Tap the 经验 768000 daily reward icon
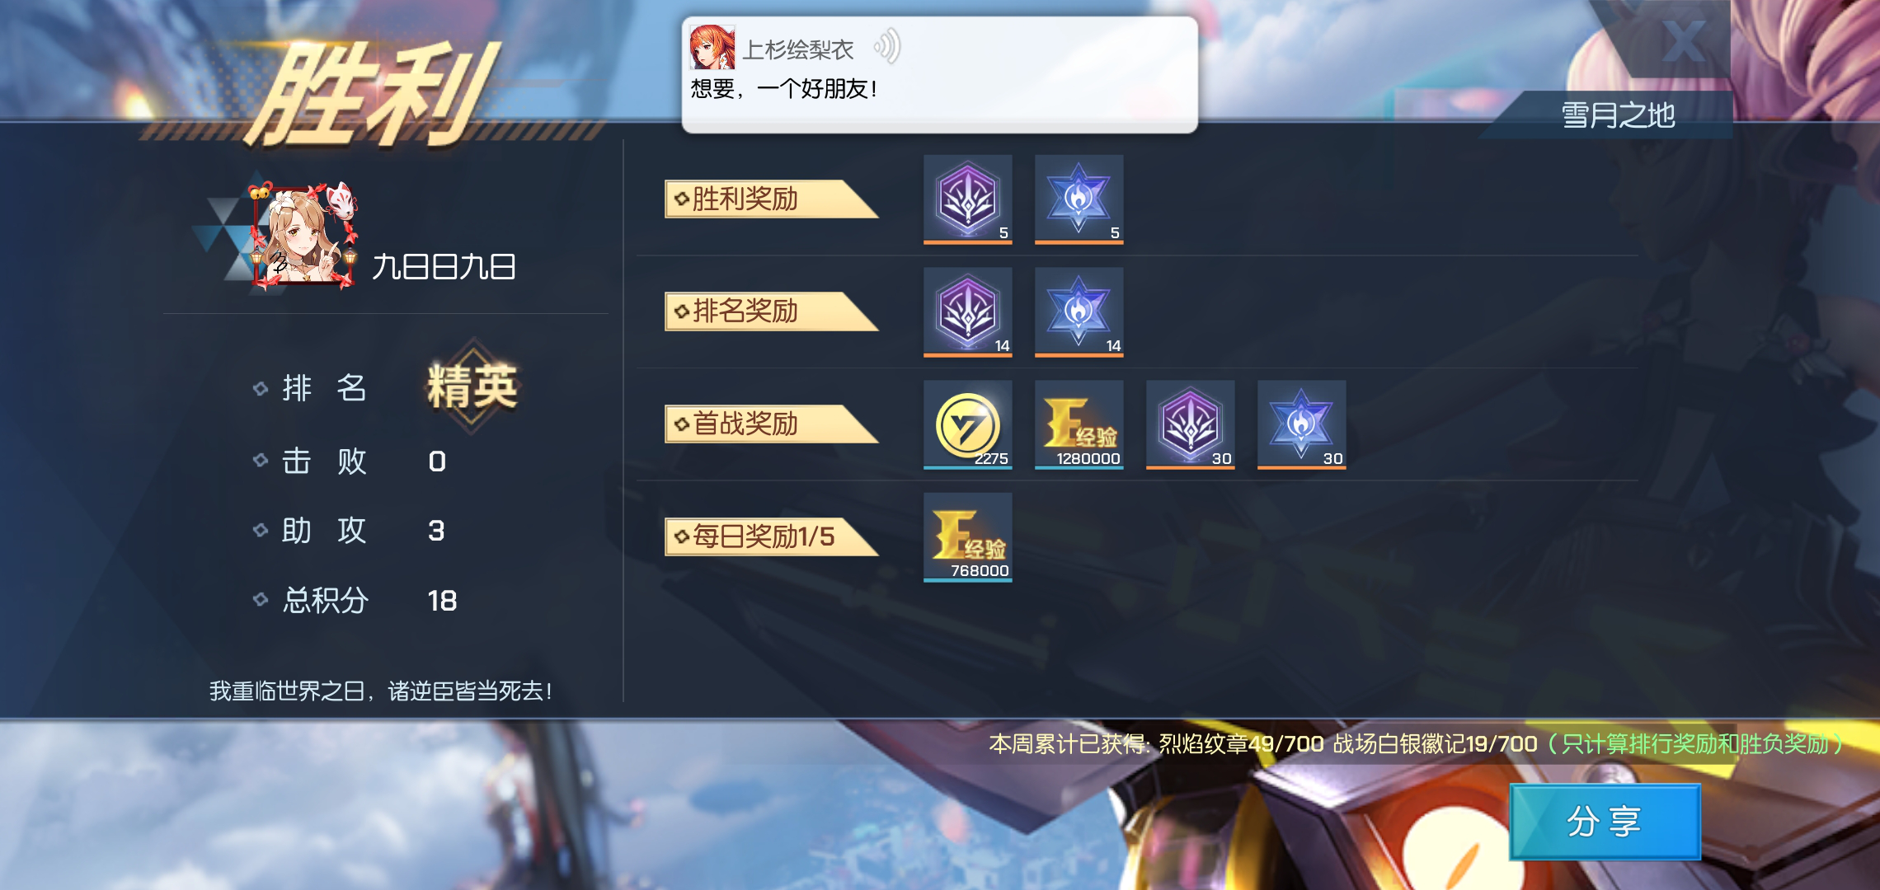Image resolution: width=1880 pixels, height=890 pixels. pyautogui.click(x=967, y=536)
